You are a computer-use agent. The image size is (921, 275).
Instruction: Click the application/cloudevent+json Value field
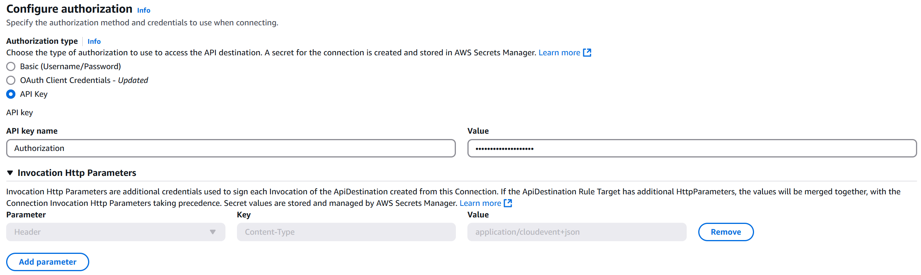(x=577, y=232)
